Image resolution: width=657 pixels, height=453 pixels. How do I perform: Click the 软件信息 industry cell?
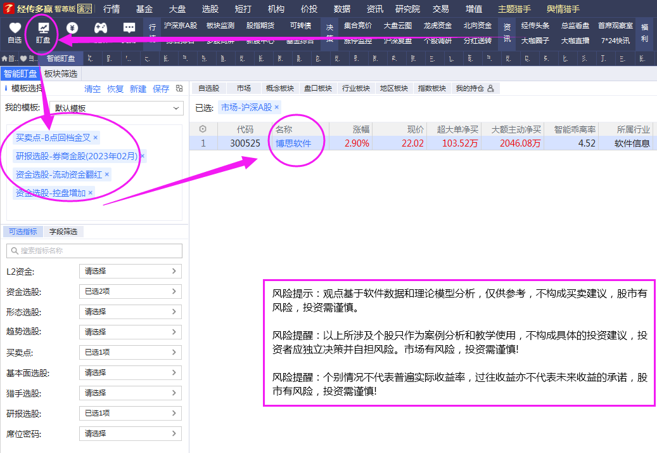coord(632,143)
